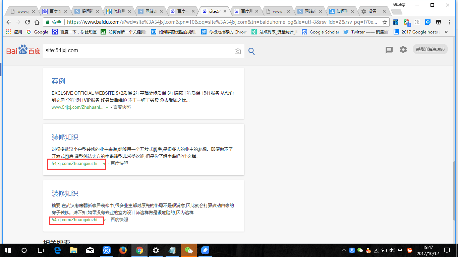This screenshot has height=257, width=458.
Task: Click the blue magnifier search button
Action: pyautogui.click(x=251, y=51)
